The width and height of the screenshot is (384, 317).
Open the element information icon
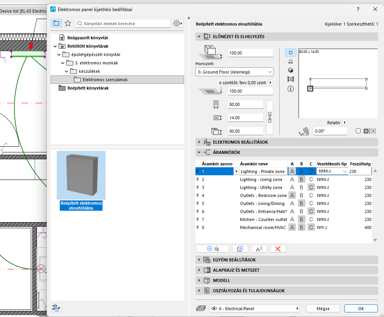pos(291,89)
